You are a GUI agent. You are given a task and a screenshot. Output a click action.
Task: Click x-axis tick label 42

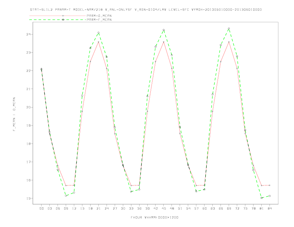pos(156,208)
